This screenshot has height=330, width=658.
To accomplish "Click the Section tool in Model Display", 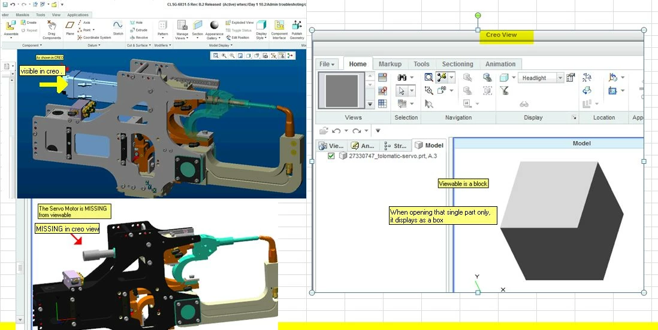I will 197,30.
